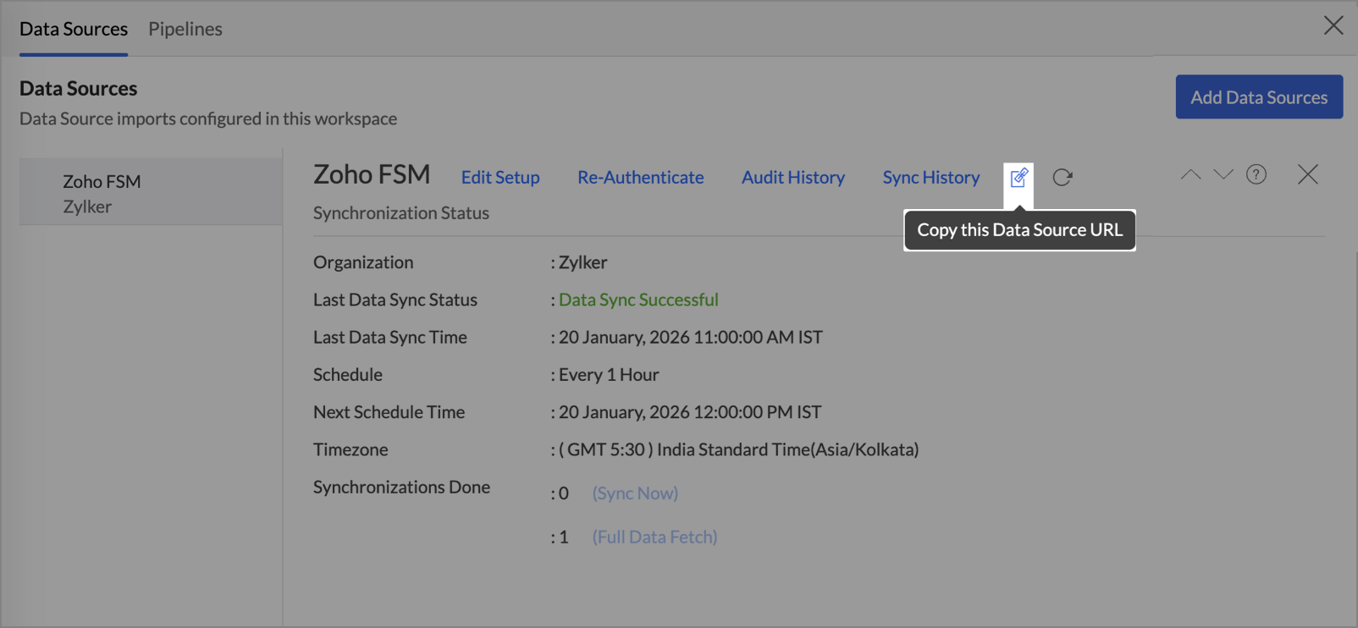This screenshot has width=1358, height=628.
Task: Click the Copy Data Source URL icon
Action: tap(1018, 178)
